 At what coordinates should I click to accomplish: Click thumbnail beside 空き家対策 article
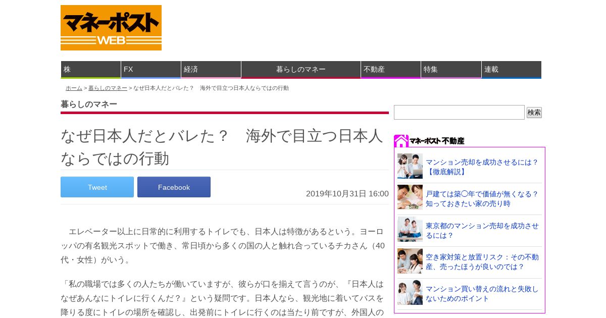click(x=410, y=261)
